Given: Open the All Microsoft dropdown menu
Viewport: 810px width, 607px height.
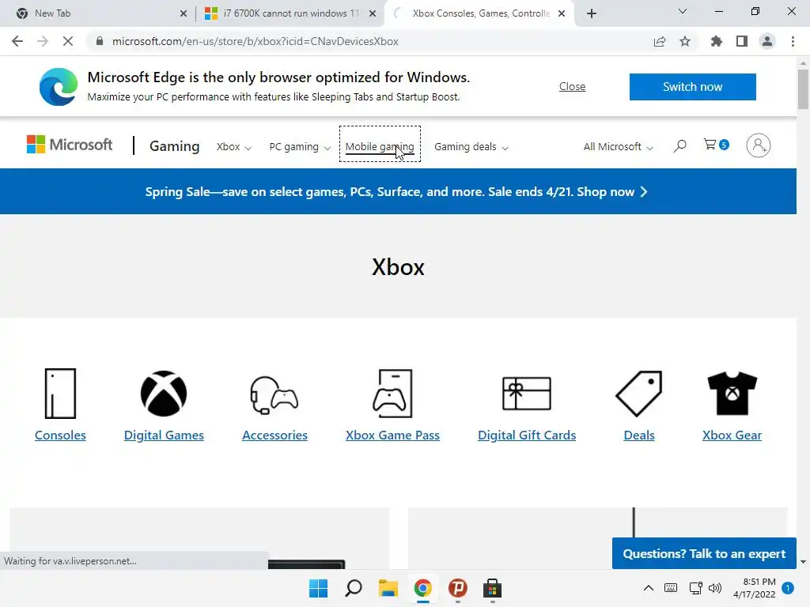Looking at the screenshot, I should (618, 146).
